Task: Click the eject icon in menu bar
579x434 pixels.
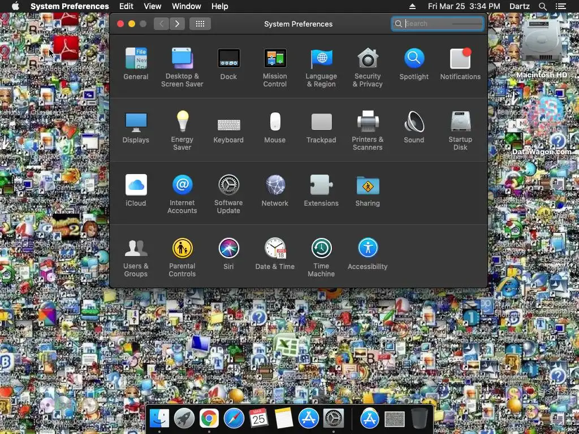Action: (412, 6)
